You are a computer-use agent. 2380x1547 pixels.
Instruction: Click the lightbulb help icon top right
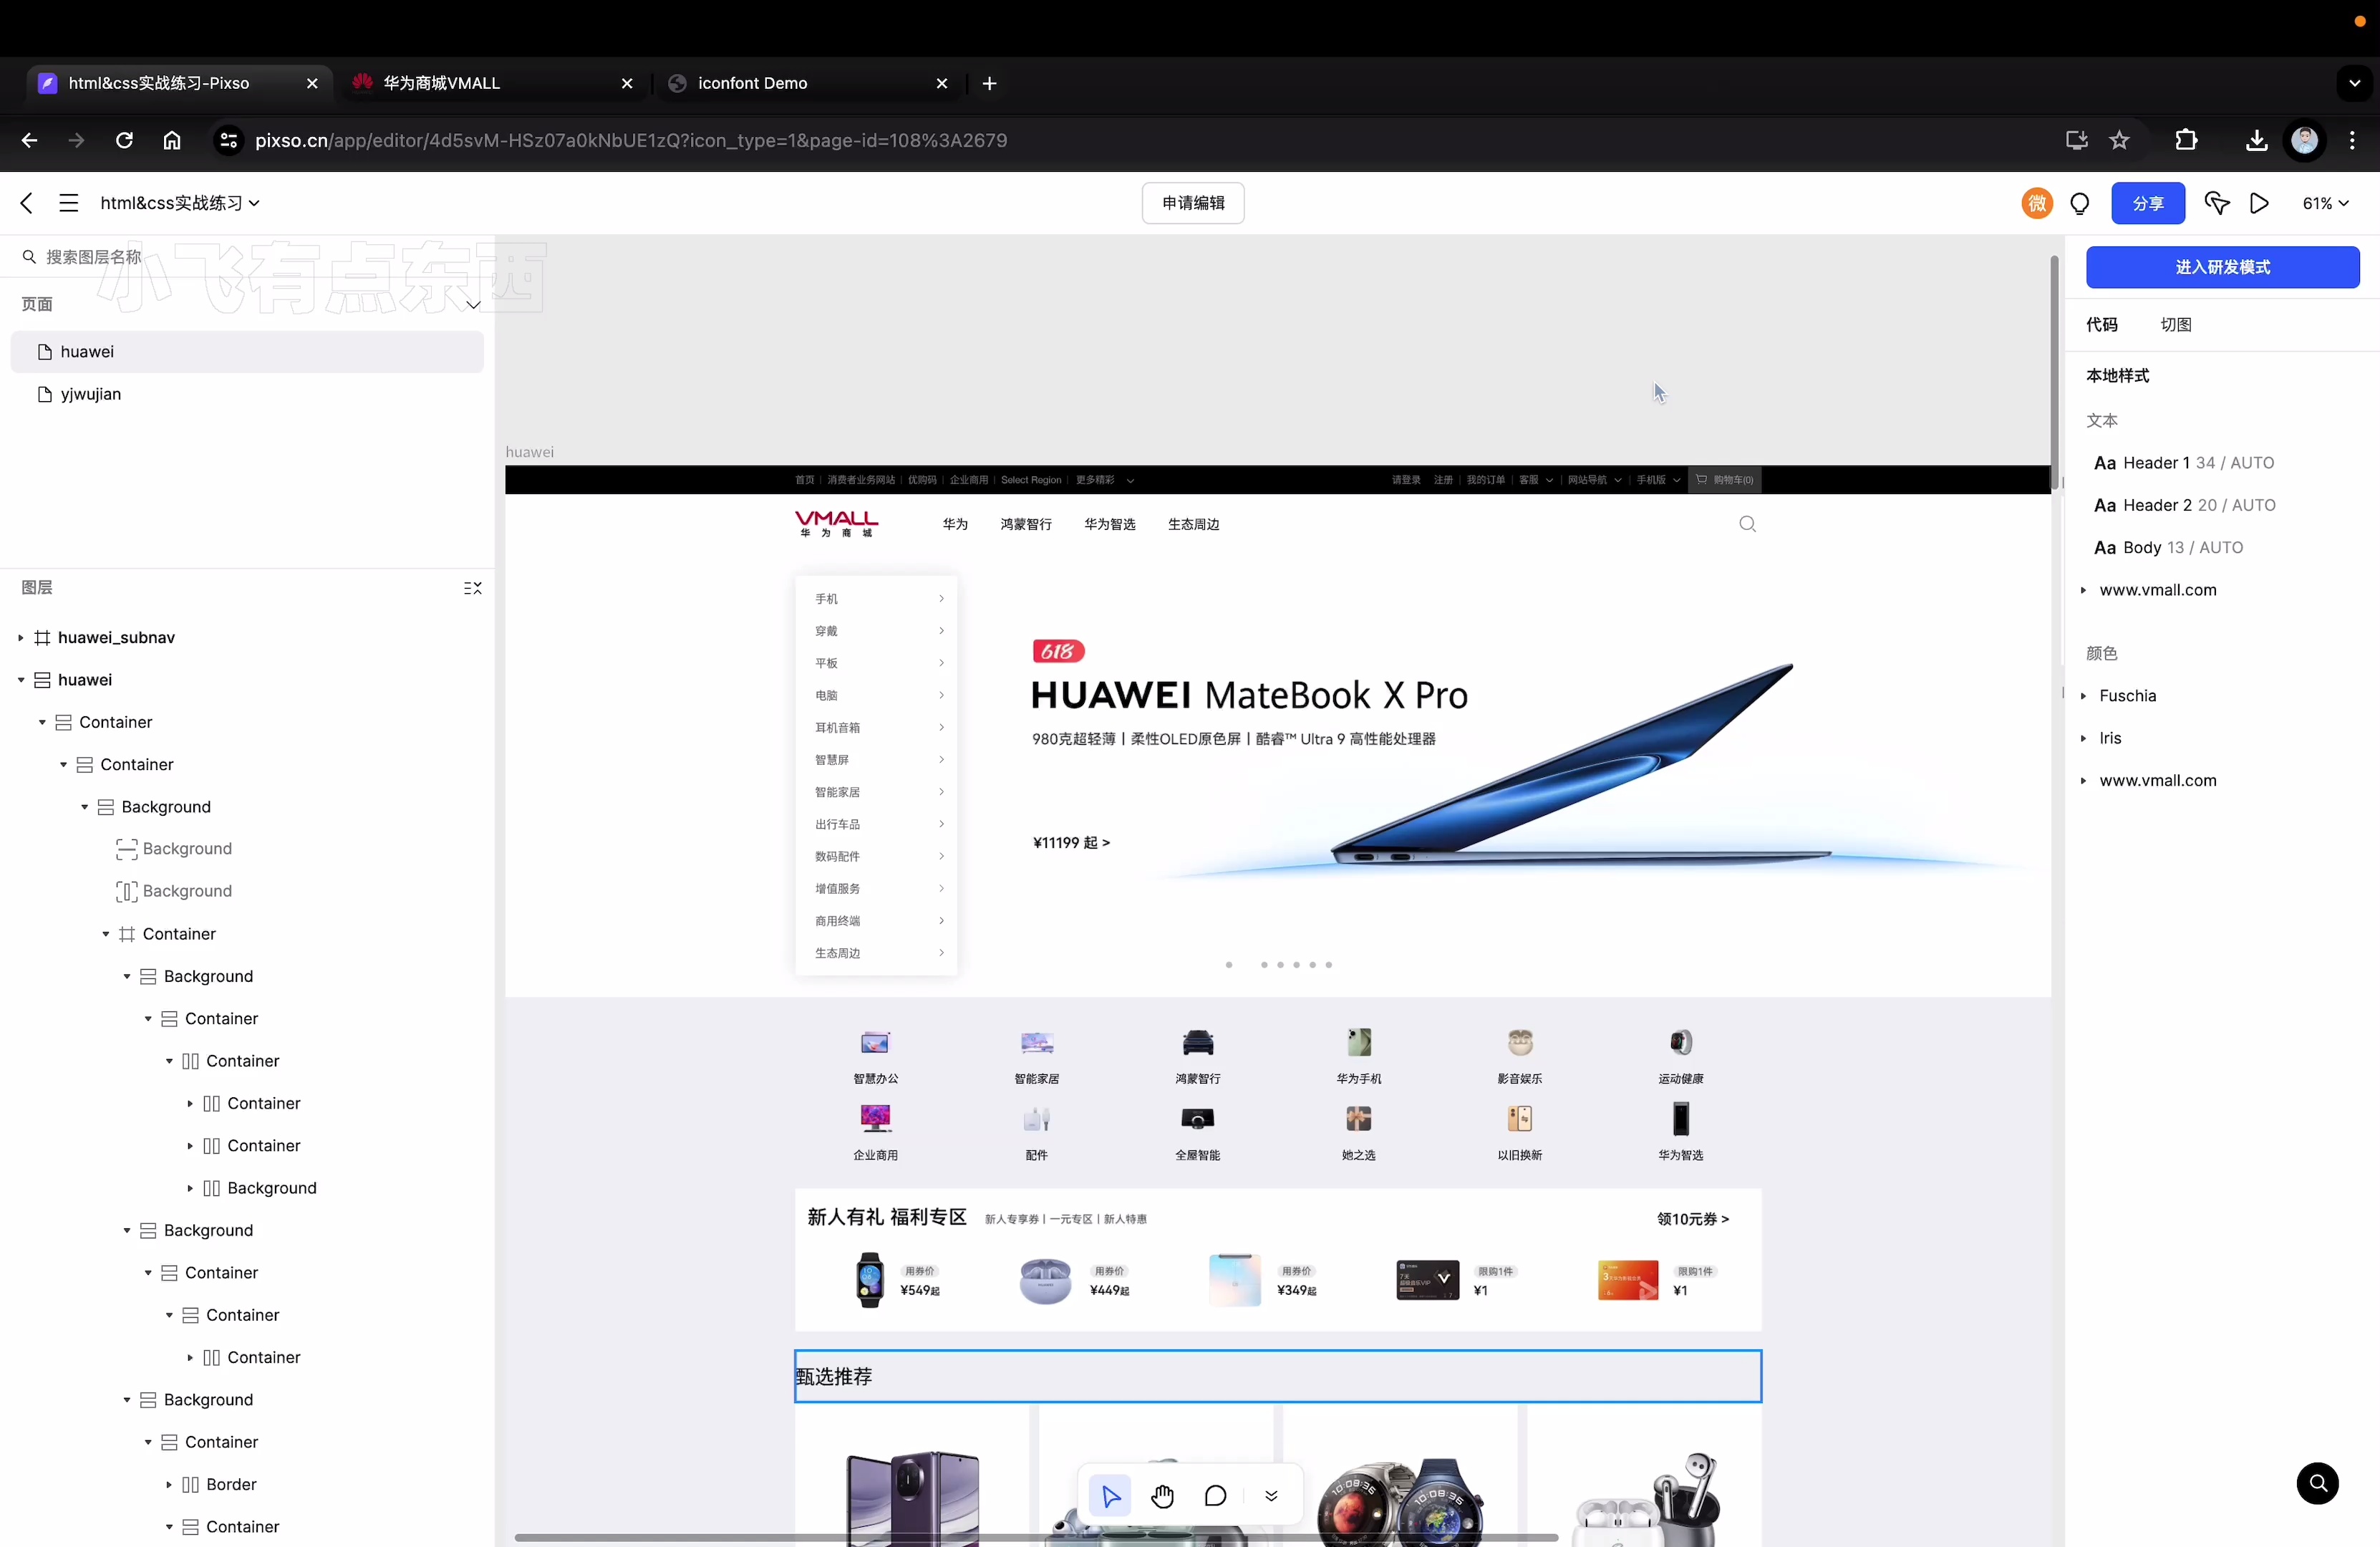(x=2081, y=203)
